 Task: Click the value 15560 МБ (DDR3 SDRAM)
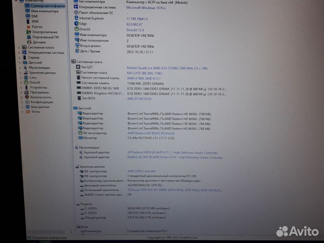click(x=145, y=84)
